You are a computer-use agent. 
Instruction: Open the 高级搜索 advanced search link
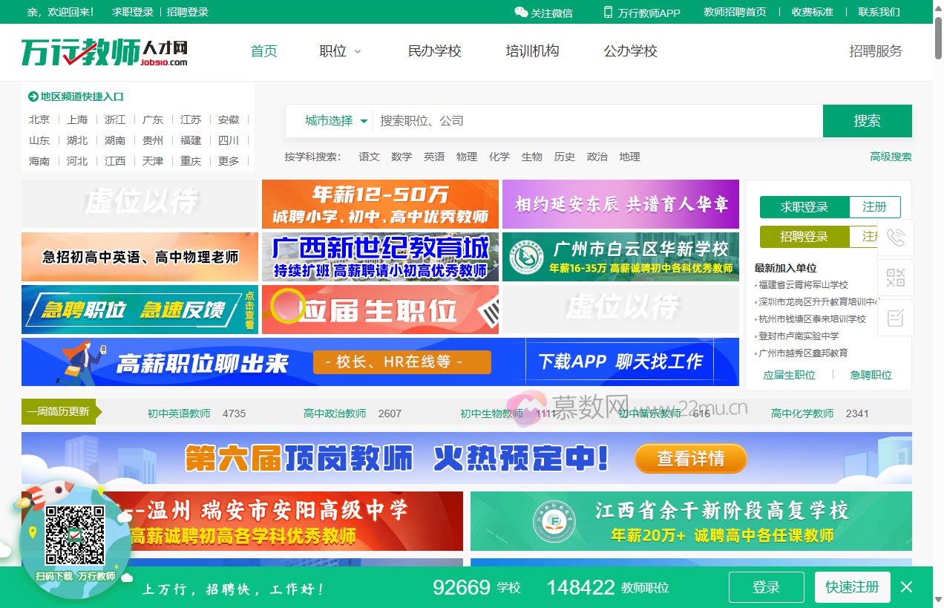[891, 157]
